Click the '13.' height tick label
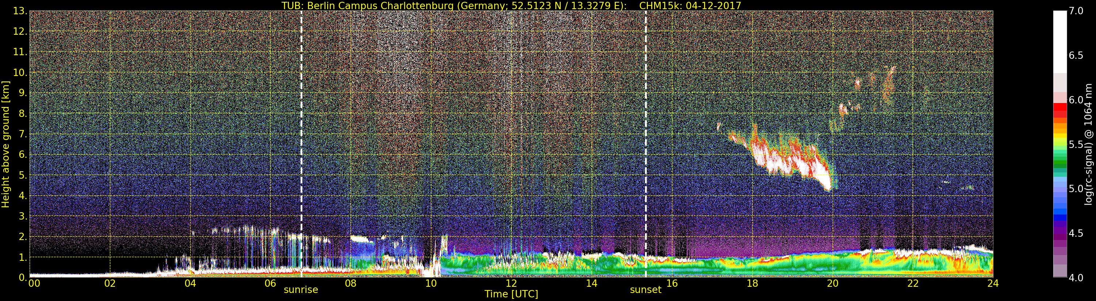 20,11
